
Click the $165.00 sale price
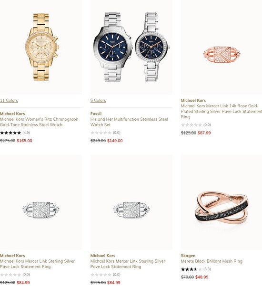pyautogui.click(x=24, y=141)
